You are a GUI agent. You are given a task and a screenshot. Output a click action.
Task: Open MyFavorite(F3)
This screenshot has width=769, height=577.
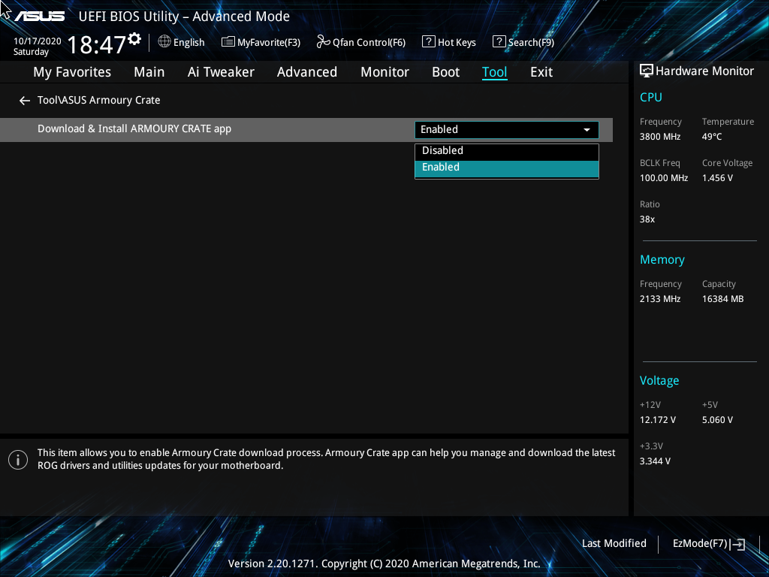[261, 42]
